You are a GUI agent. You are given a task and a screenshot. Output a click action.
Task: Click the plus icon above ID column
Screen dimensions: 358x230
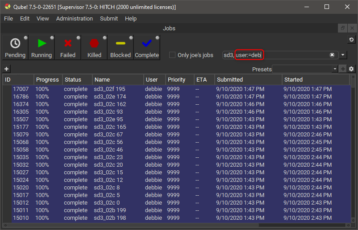[x=6, y=69]
